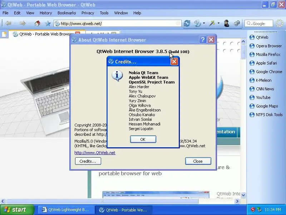Open the Privacy menu
The image size is (286, 215).
(x=88, y=13)
